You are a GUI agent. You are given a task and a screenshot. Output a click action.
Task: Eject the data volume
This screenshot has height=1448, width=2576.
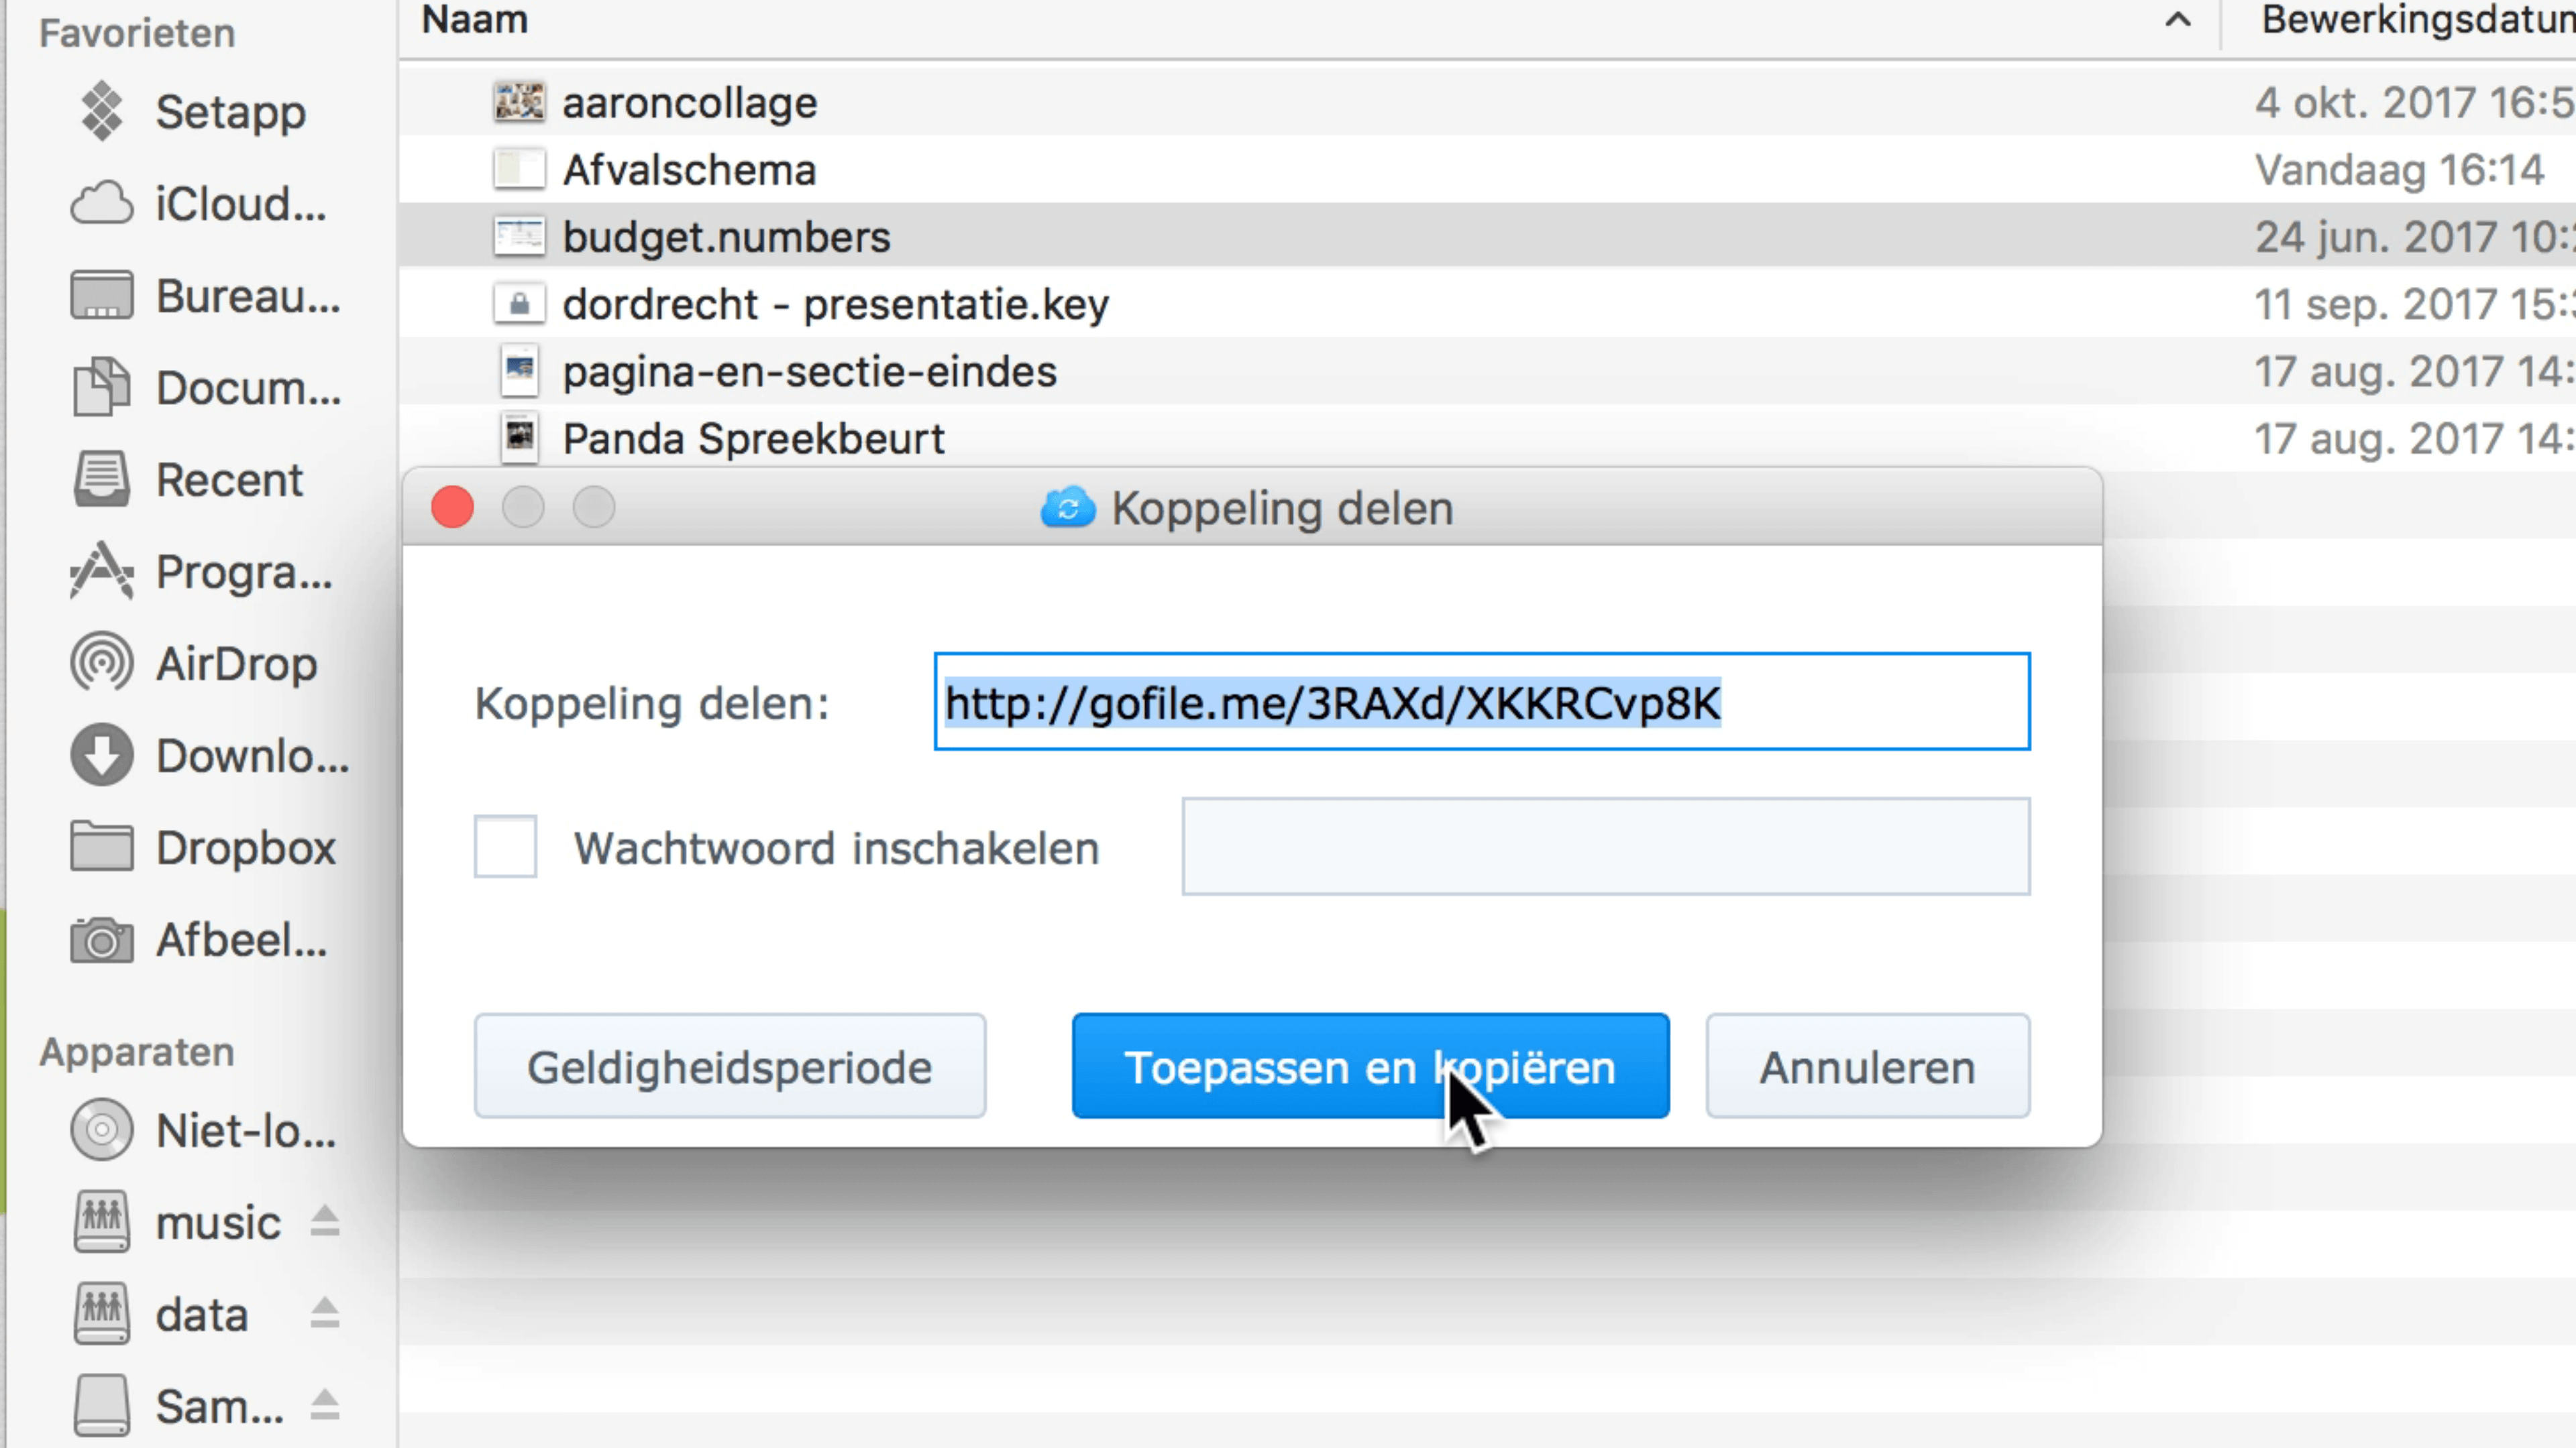(x=324, y=1314)
